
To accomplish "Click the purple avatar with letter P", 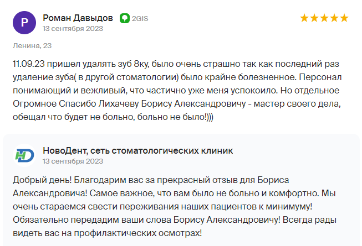I will [24, 23].
